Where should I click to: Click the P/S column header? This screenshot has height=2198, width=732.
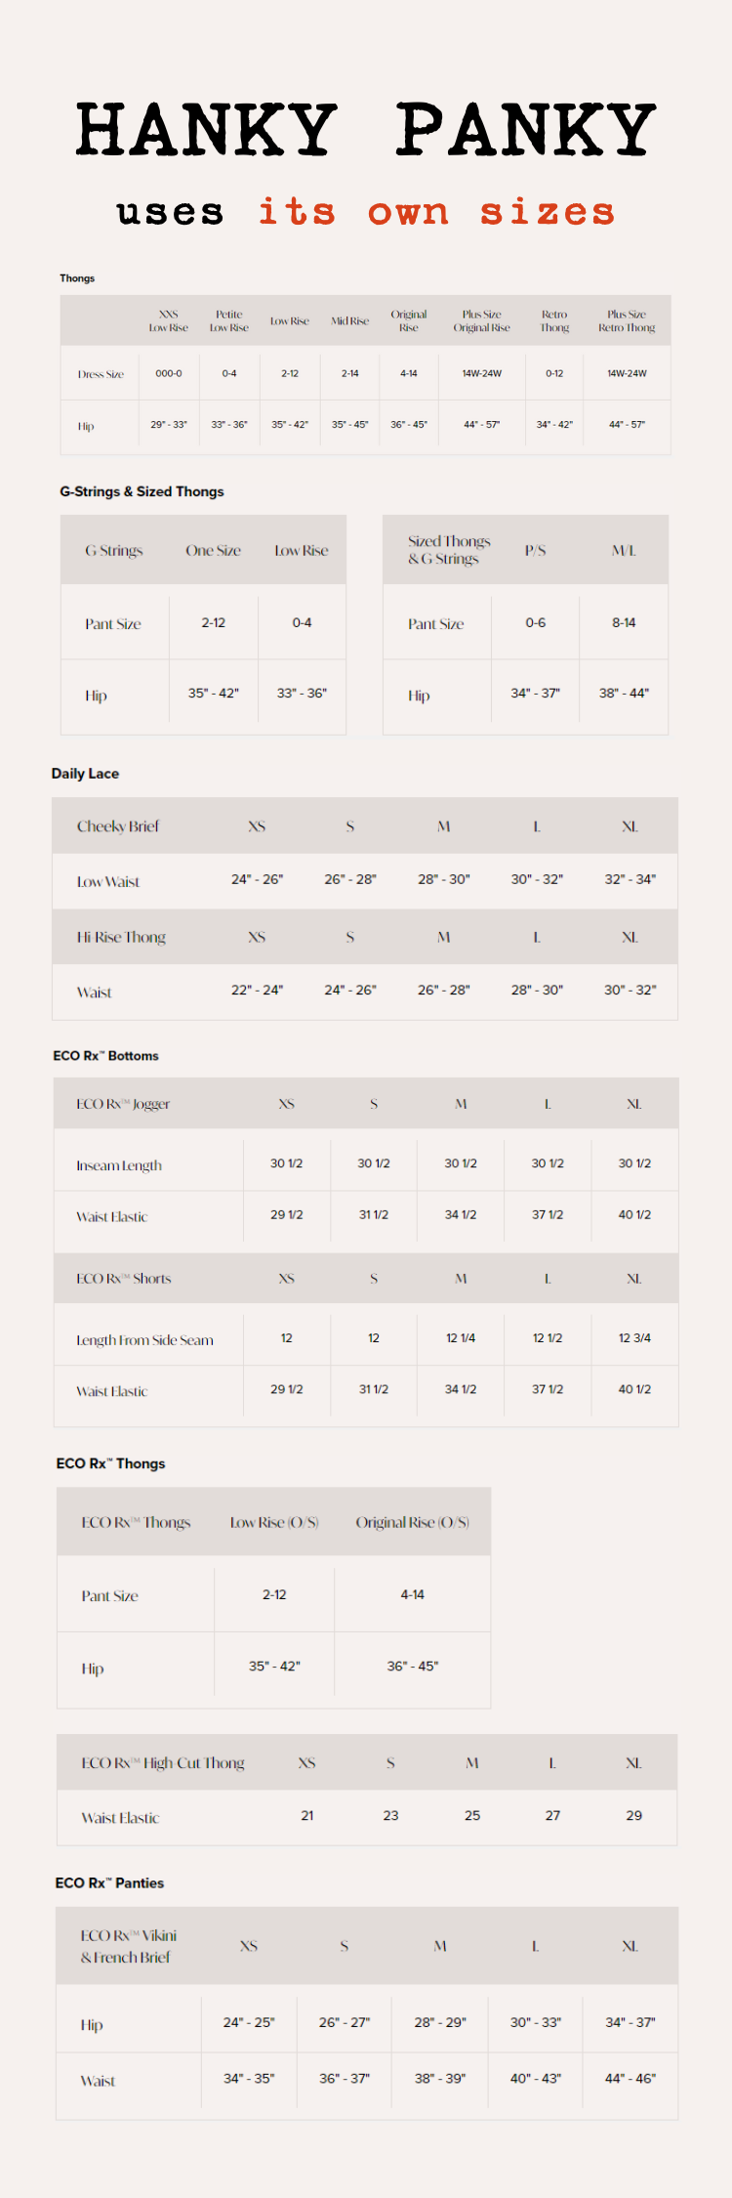[x=535, y=551]
